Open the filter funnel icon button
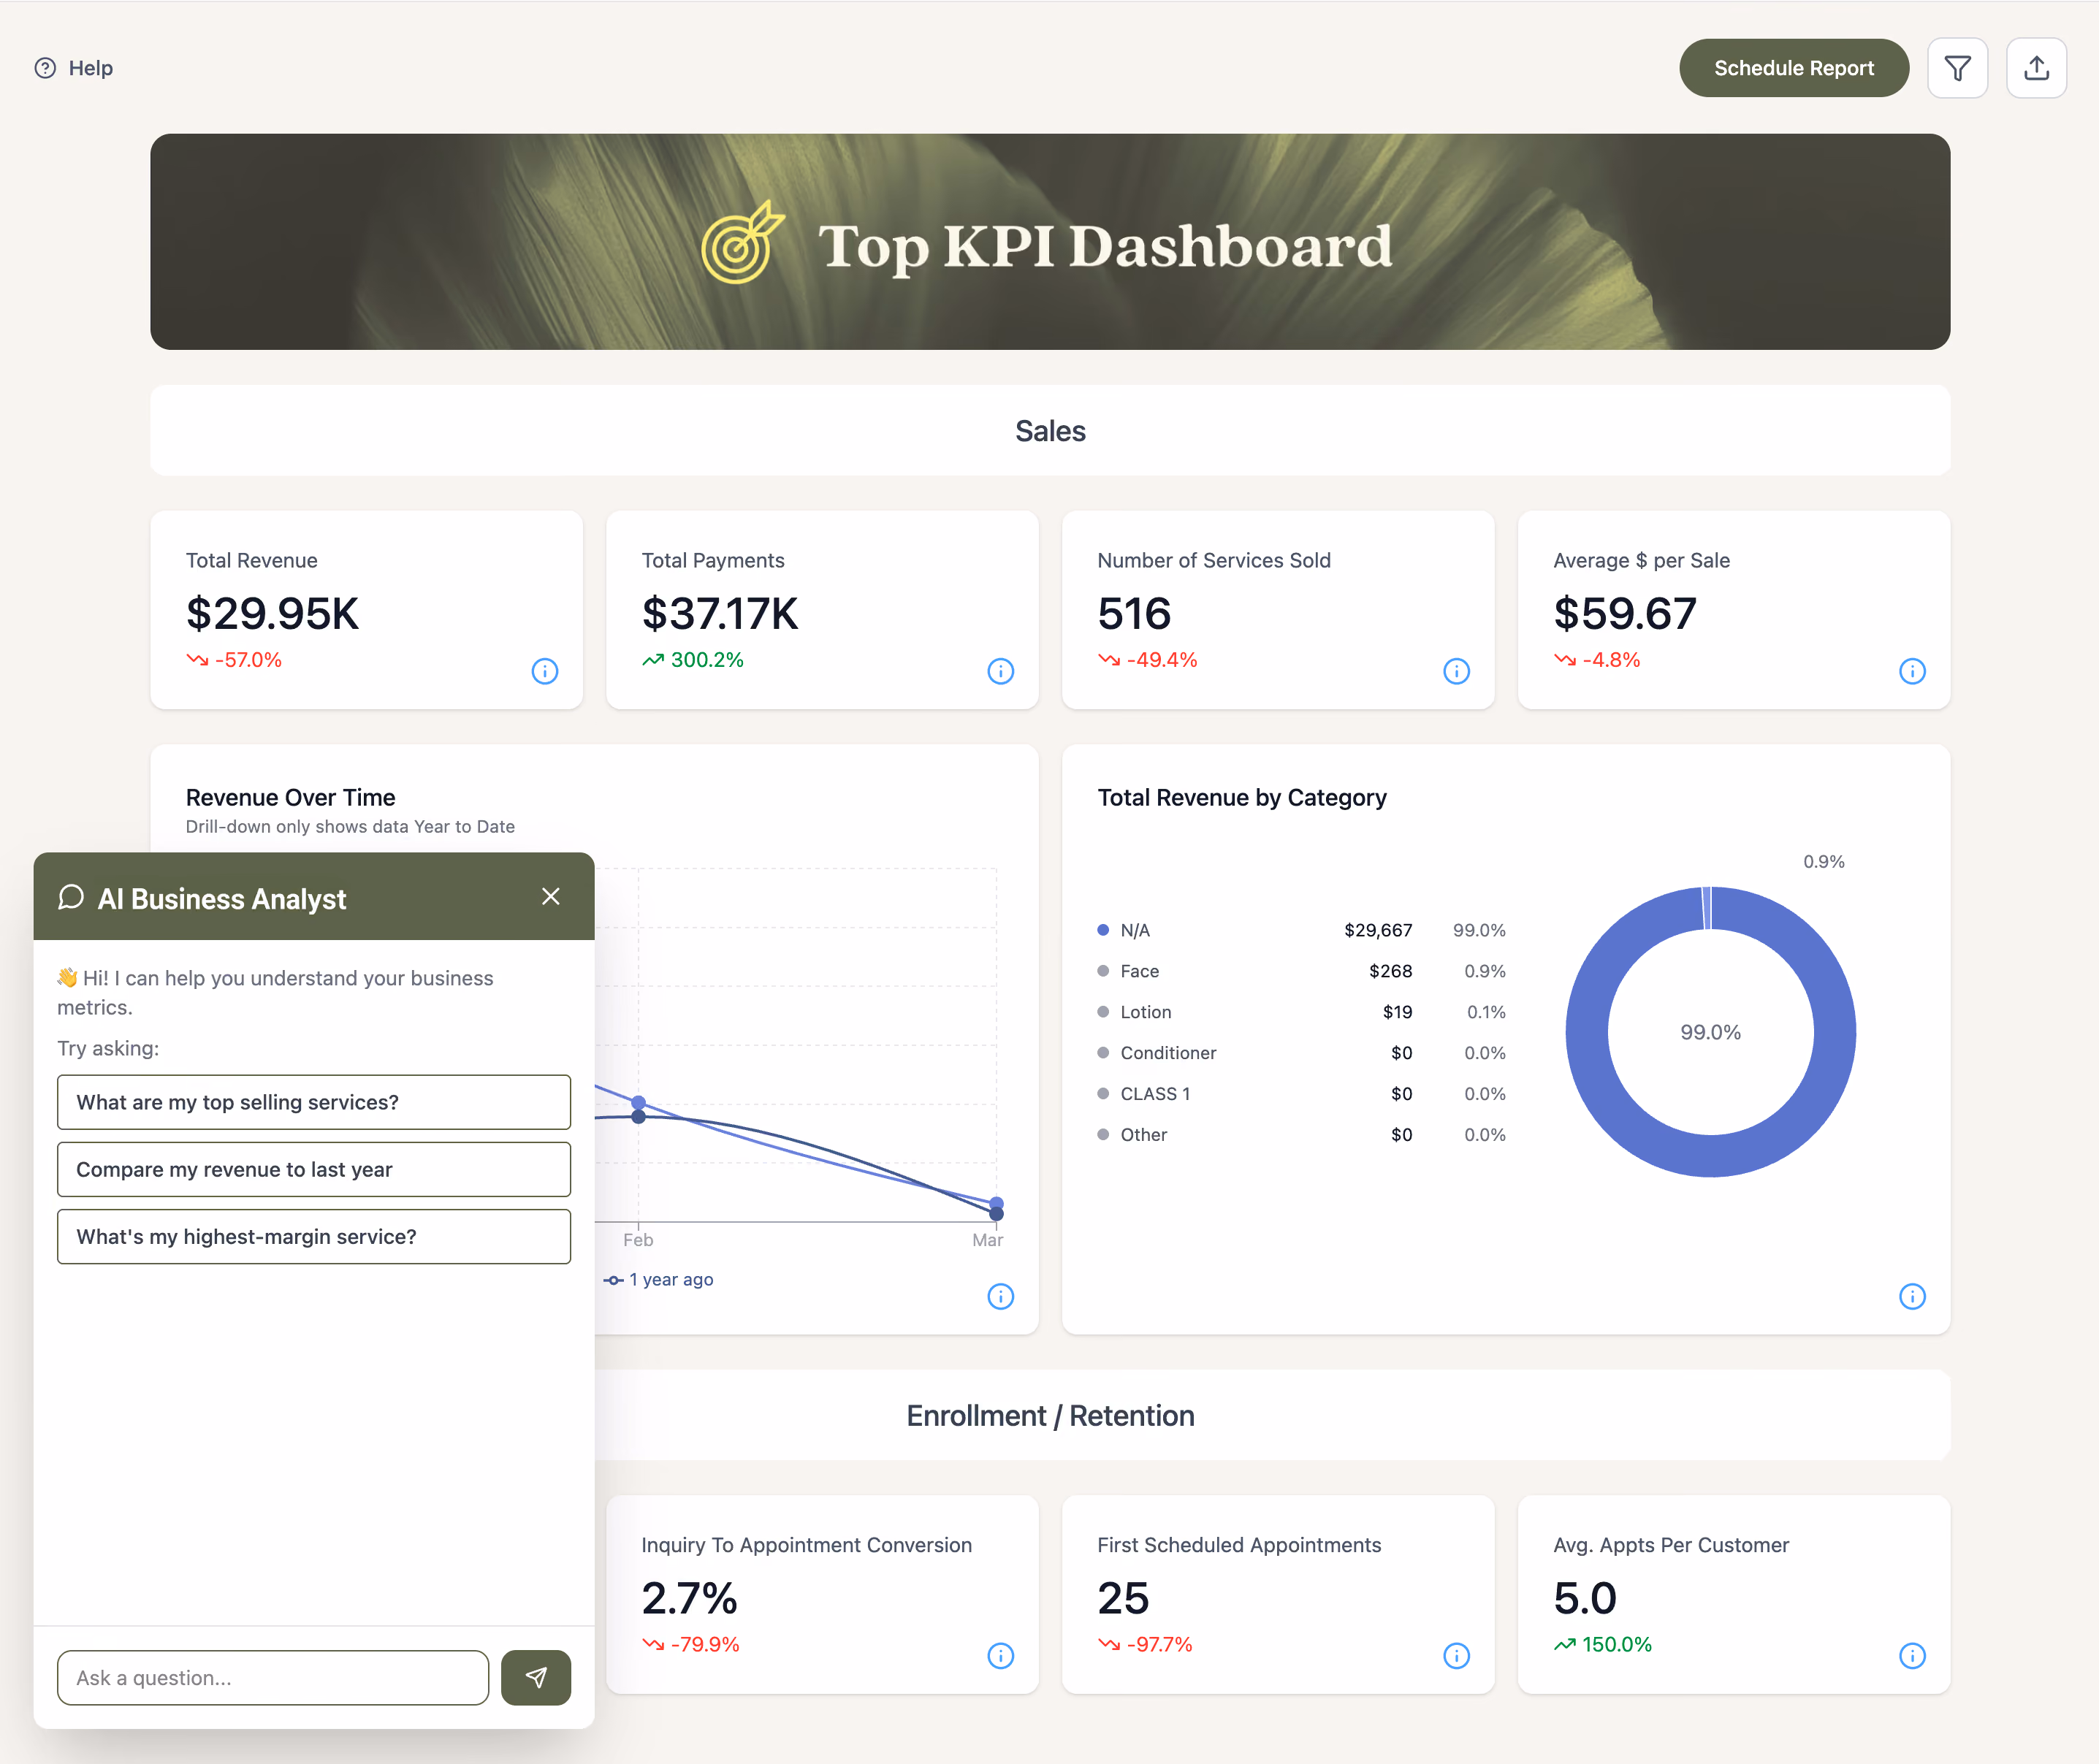The width and height of the screenshot is (2099, 1764). [x=1957, y=68]
